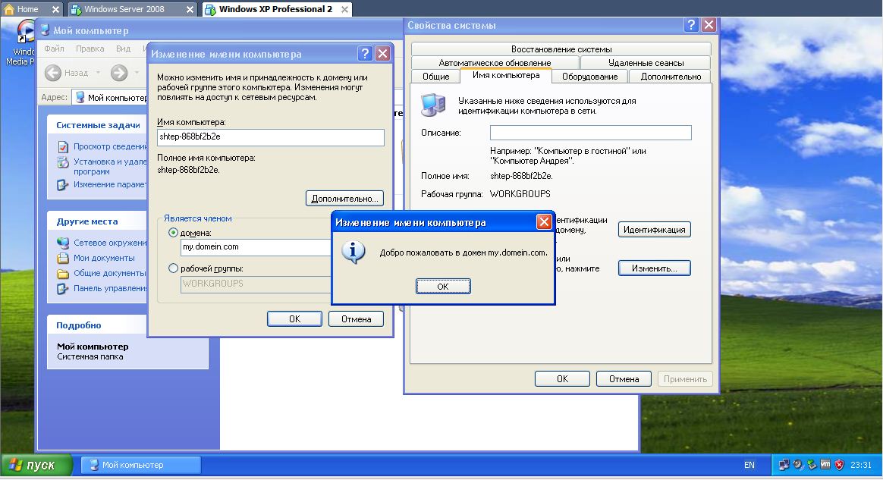This screenshot has height=480, width=883.
Task: Click the network connection tray icon
Action: coord(784,465)
